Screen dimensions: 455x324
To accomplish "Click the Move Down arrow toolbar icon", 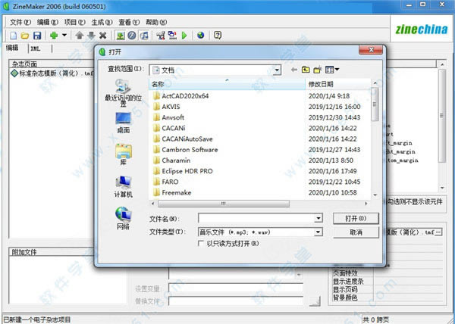I will pos(91,36).
